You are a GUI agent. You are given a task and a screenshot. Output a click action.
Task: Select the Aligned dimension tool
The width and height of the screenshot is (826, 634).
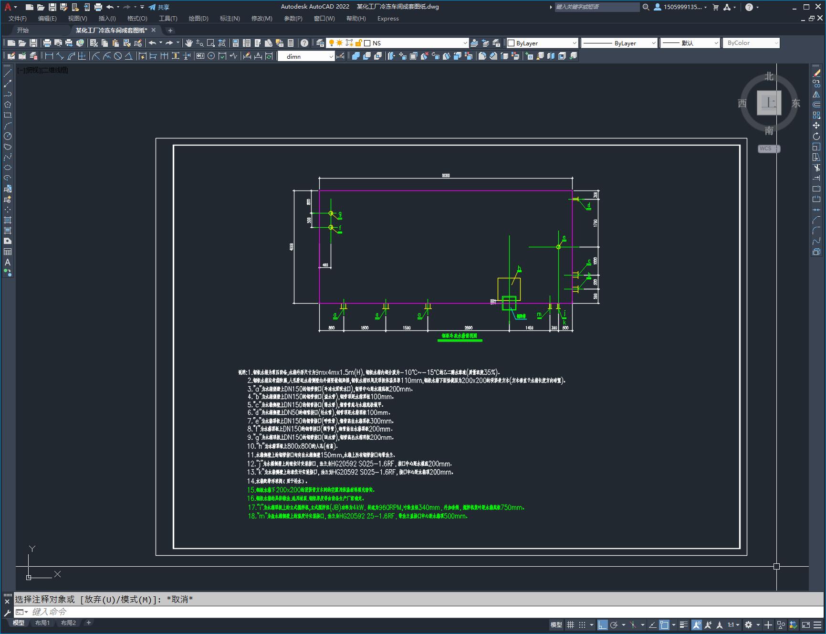(60, 56)
